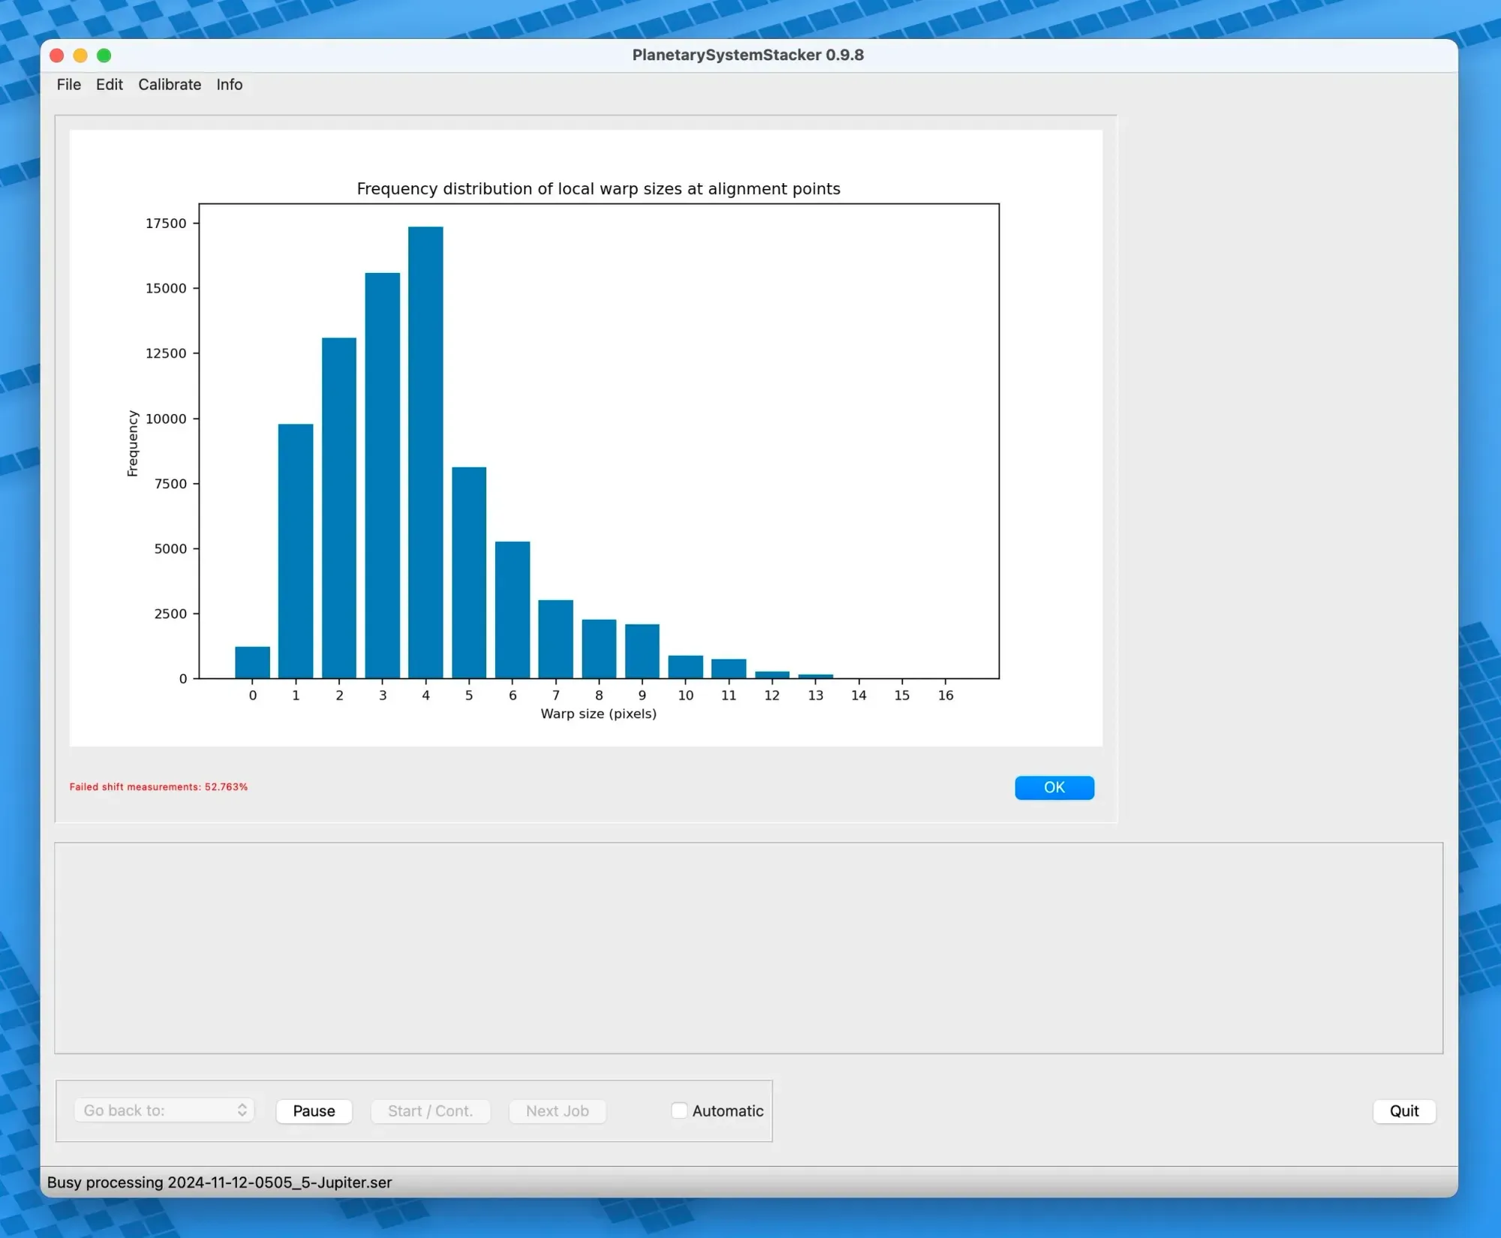Click the Start / Cont. button
The height and width of the screenshot is (1238, 1501).
[430, 1111]
